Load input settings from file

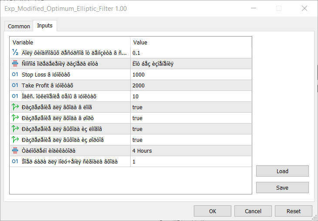pyautogui.click(x=282, y=171)
